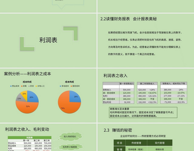Select the 10% yellow pie slice
The width and height of the screenshot is (194, 151).
tap(24, 95)
